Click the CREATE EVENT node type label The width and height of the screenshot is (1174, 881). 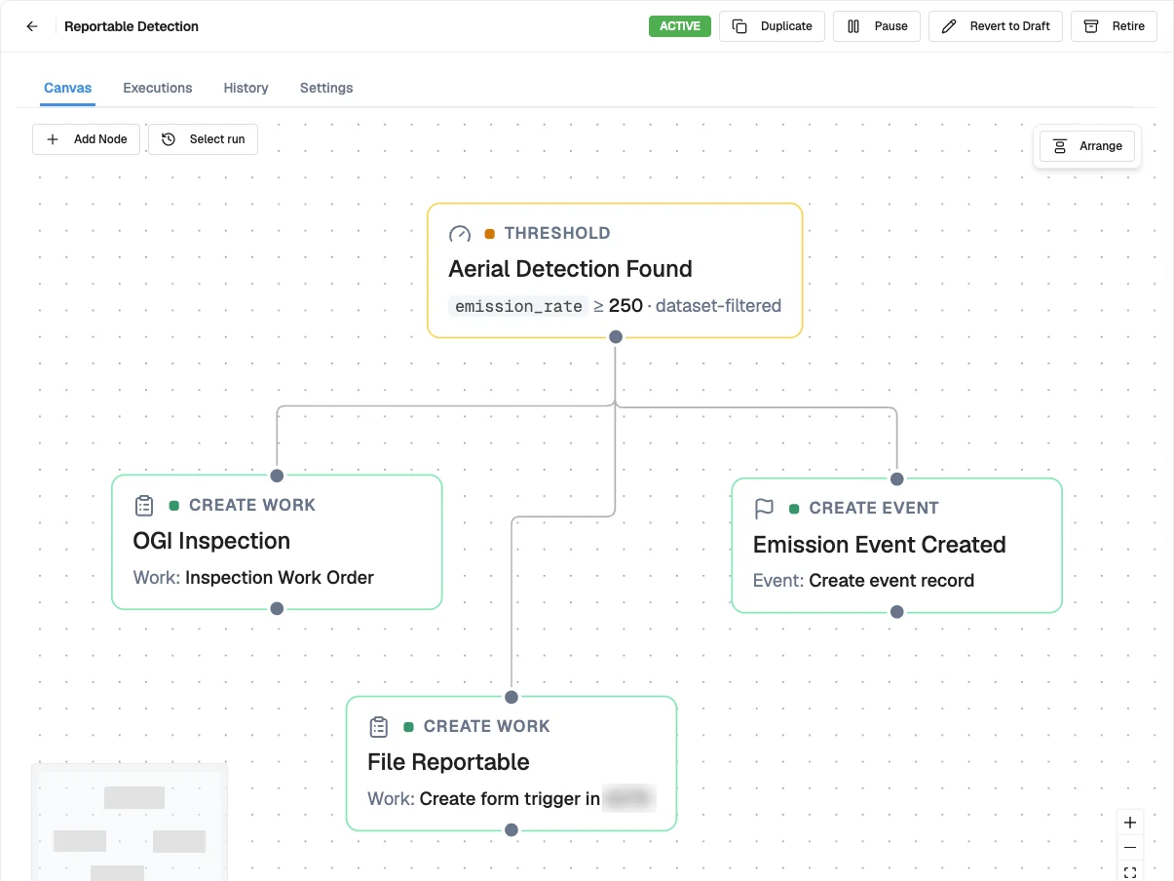click(874, 509)
